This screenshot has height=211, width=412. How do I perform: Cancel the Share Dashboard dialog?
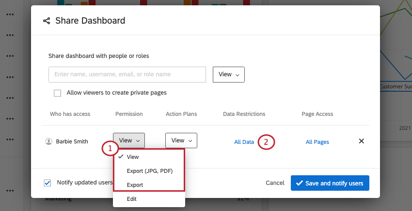275,183
